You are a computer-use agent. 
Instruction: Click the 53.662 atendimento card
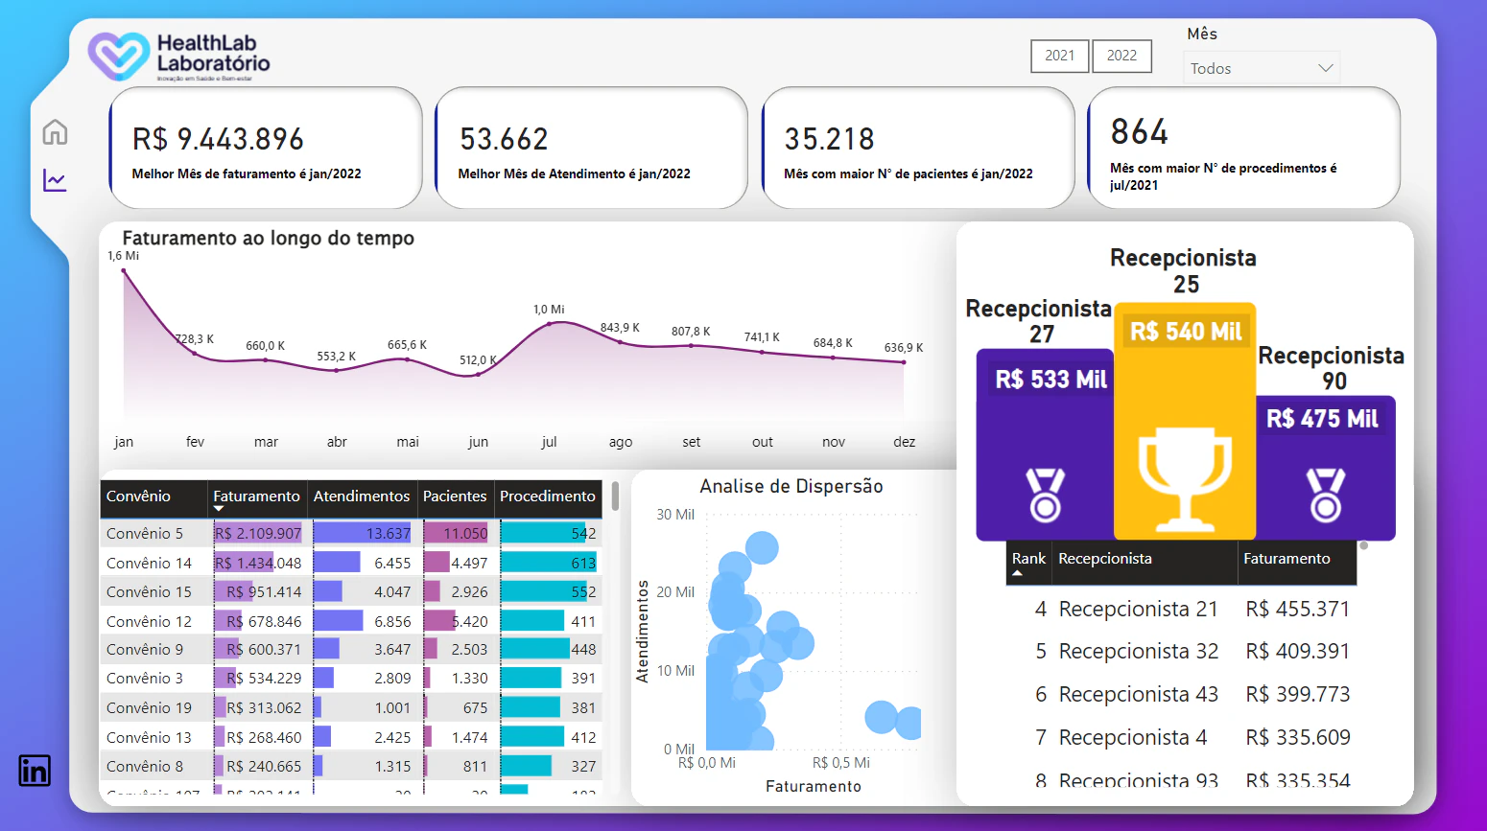point(591,148)
